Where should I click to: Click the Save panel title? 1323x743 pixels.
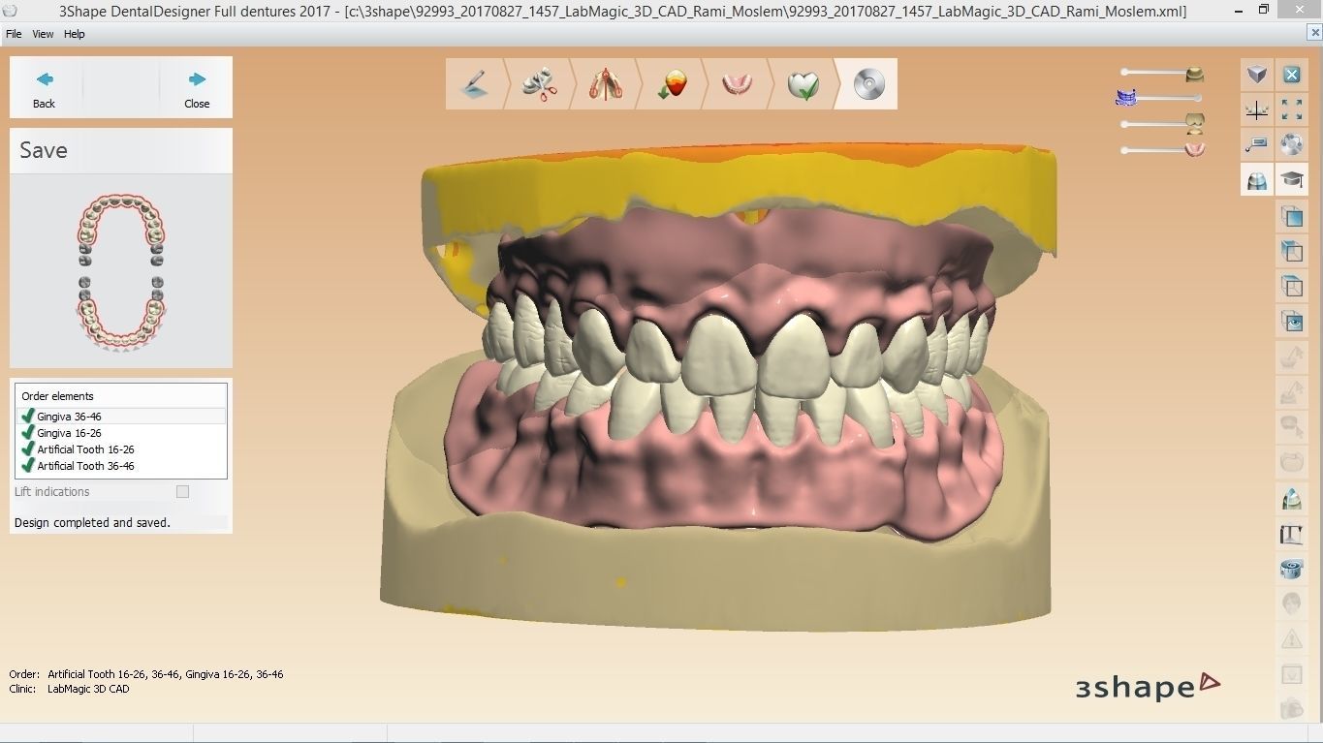pyautogui.click(x=44, y=150)
